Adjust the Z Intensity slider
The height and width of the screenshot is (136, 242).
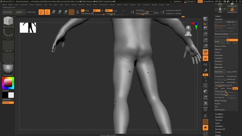(x=117, y=14)
